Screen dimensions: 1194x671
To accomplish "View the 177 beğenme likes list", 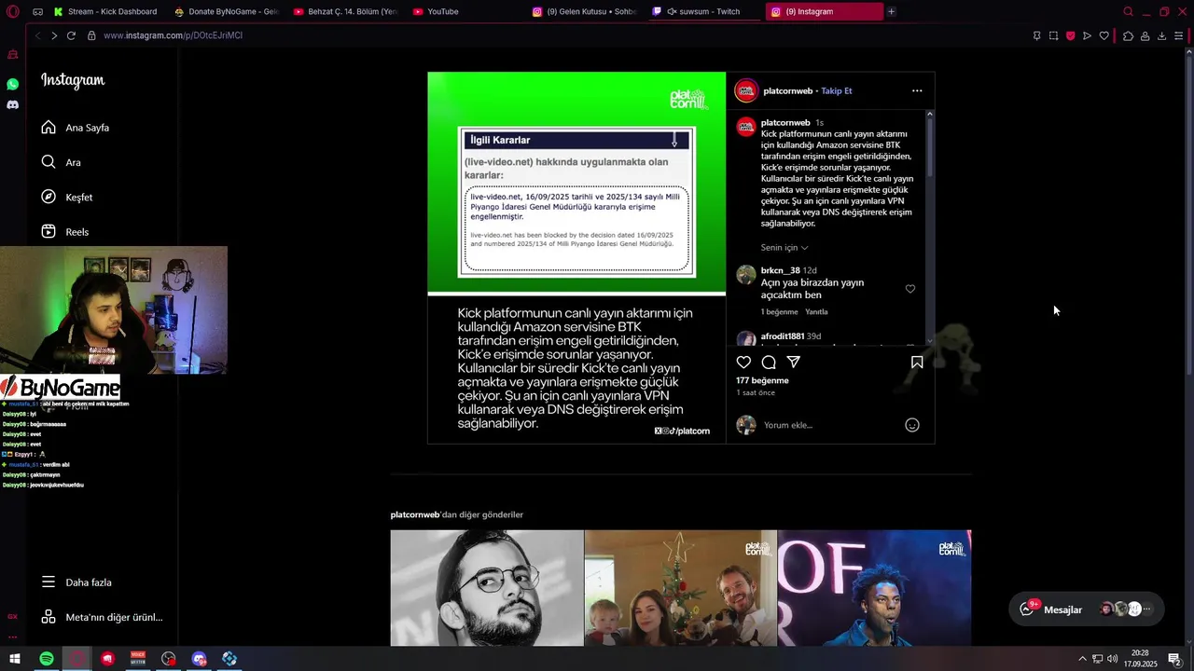I will [762, 380].
